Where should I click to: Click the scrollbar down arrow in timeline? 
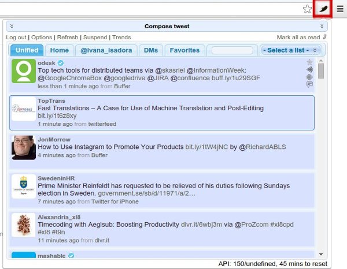321,253
